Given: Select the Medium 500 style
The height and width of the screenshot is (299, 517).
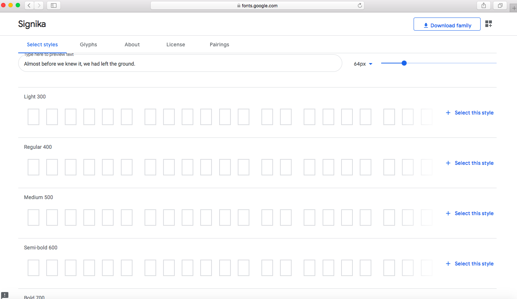Looking at the screenshot, I should (470, 213).
